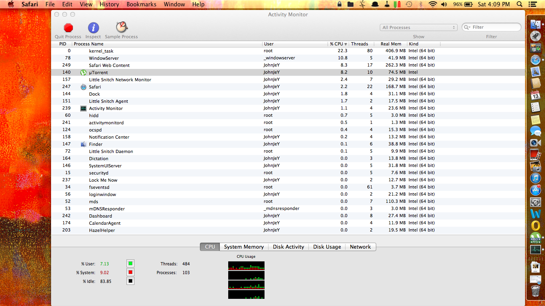Screen dimensions: 545x306
Task: Click the Wi-Fi icon in the menu bar
Action: click(433, 4)
